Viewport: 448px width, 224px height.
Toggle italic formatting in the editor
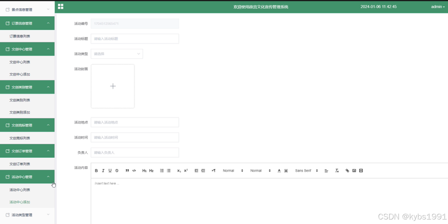coord(103,171)
